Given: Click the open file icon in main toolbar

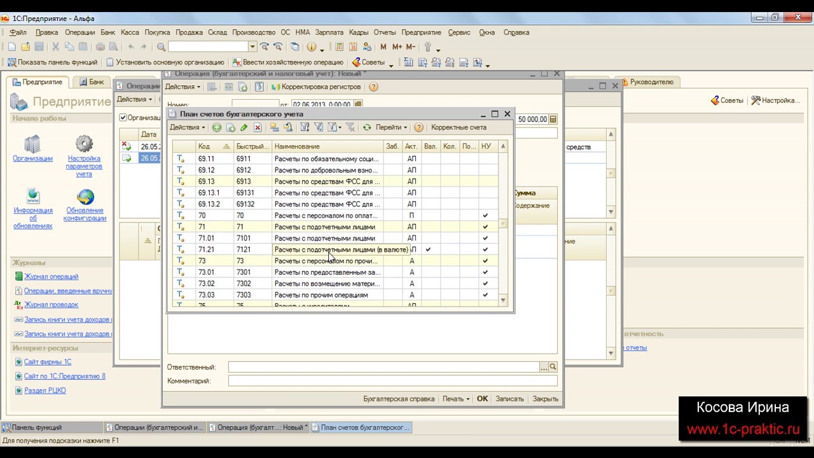Looking at the screenshot, I should (25, 47).
